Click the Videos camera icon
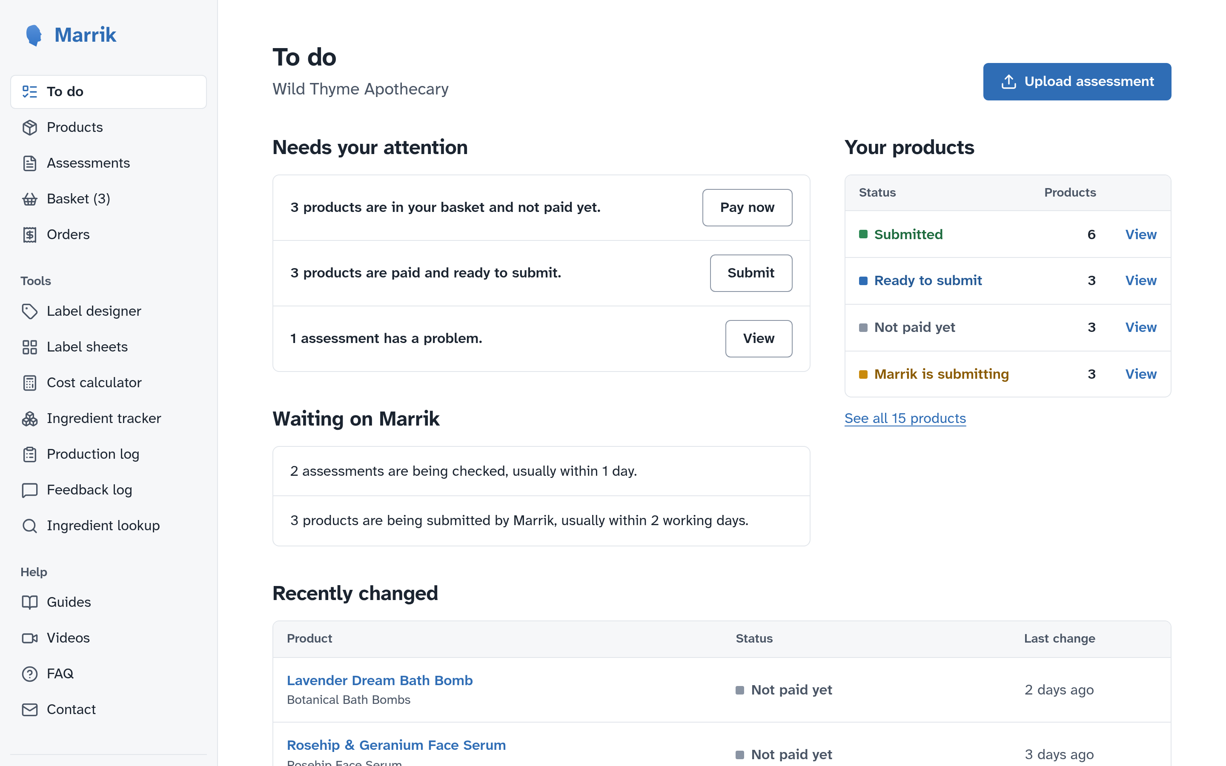This screenshot has height=766, width=1226. [x=29, y=638]
